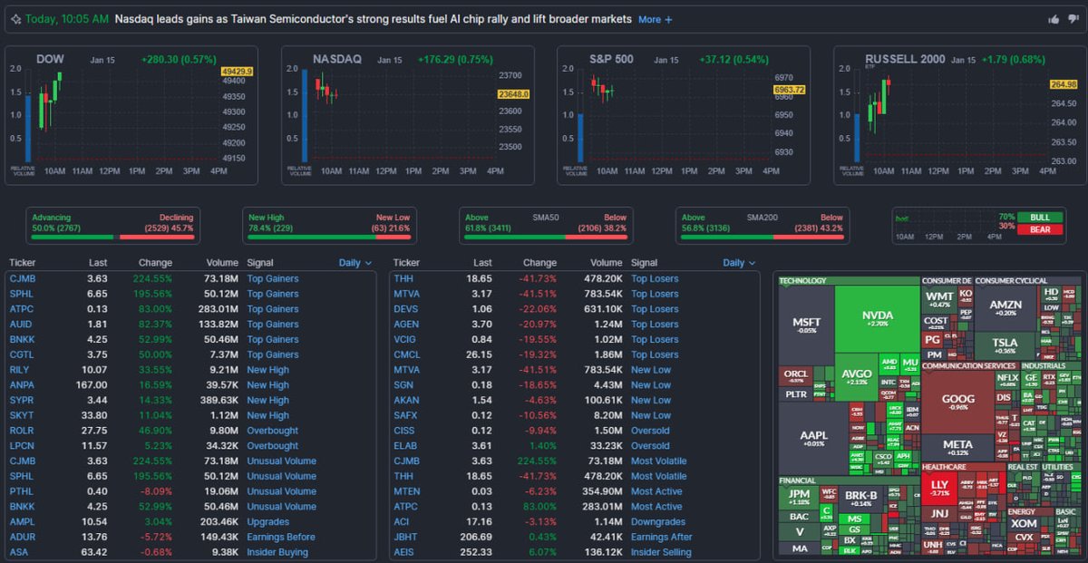Image resolution: width=1088 pixels, height=563 pixels.
Task: Open the RUSSELL 2000 intraday chart
Action: [x=958, y=115]
